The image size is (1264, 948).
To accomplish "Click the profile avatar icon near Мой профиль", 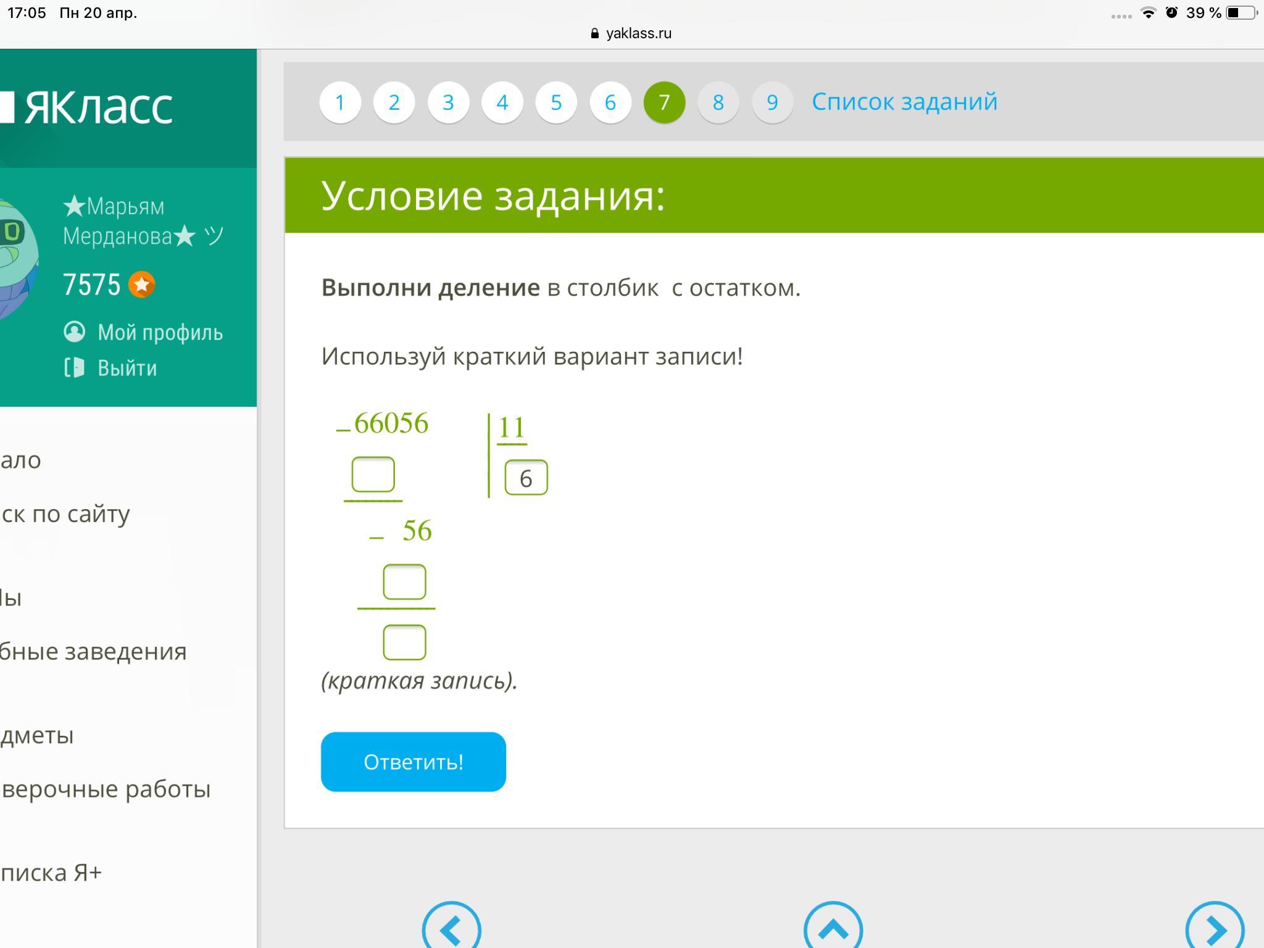I will tap(74, 332).
